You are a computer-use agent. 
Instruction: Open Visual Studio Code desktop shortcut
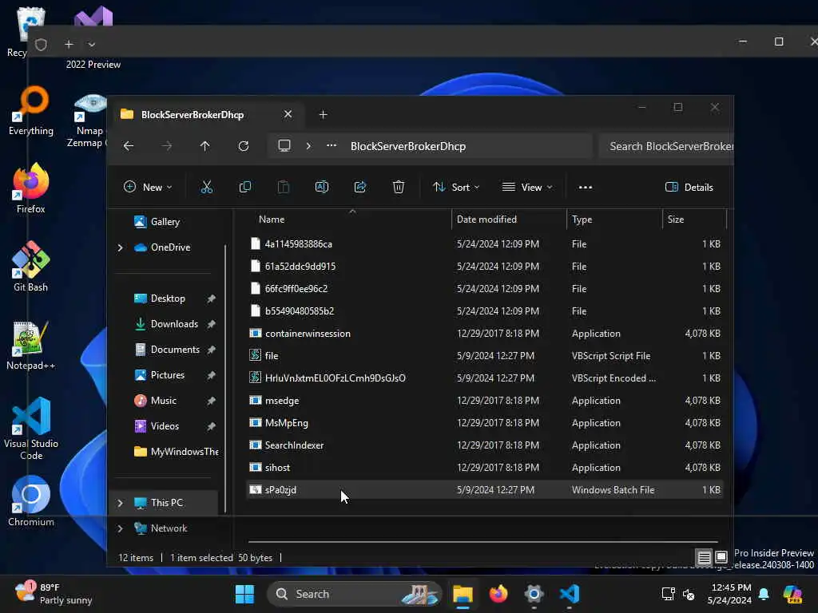(31, 429)
